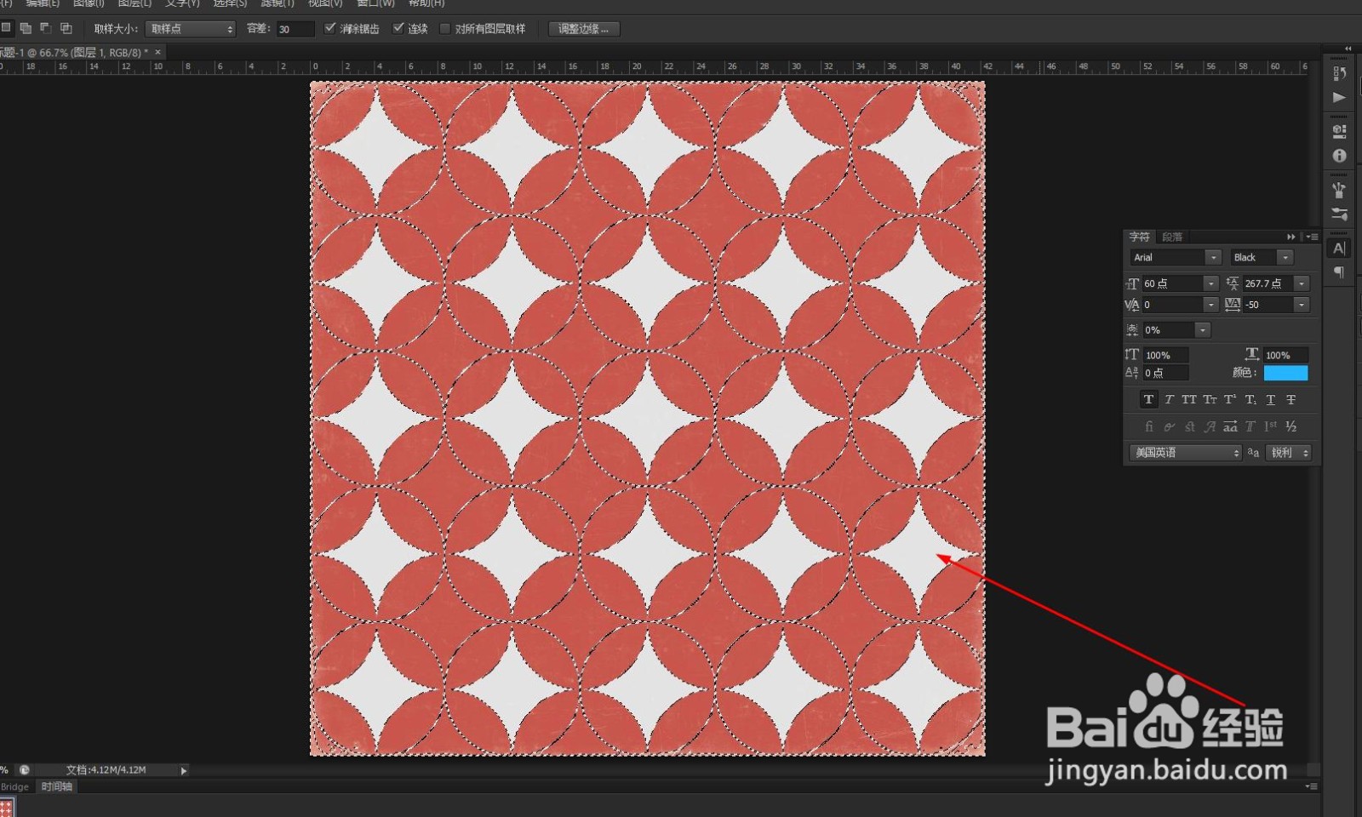Enable 对所有图层取样 checkbox
1362x817 pixels.
pyautogui.click(x=444, y=28)
